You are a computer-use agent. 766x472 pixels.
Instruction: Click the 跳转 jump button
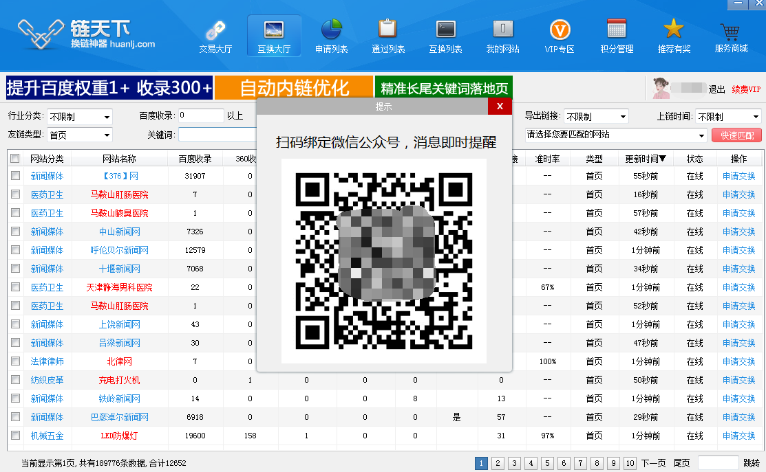coord(752,463)
